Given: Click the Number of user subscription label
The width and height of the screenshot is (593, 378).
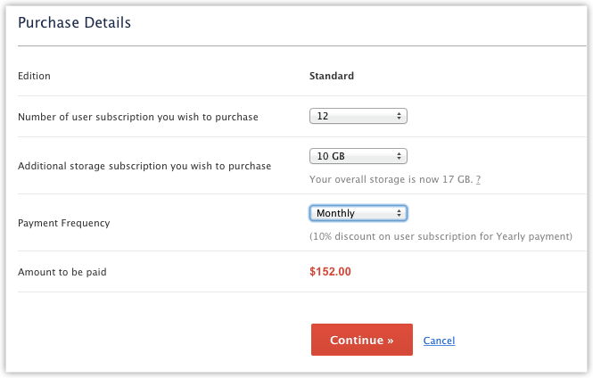Looking at the screenshot, I should (x=137, y=117).
